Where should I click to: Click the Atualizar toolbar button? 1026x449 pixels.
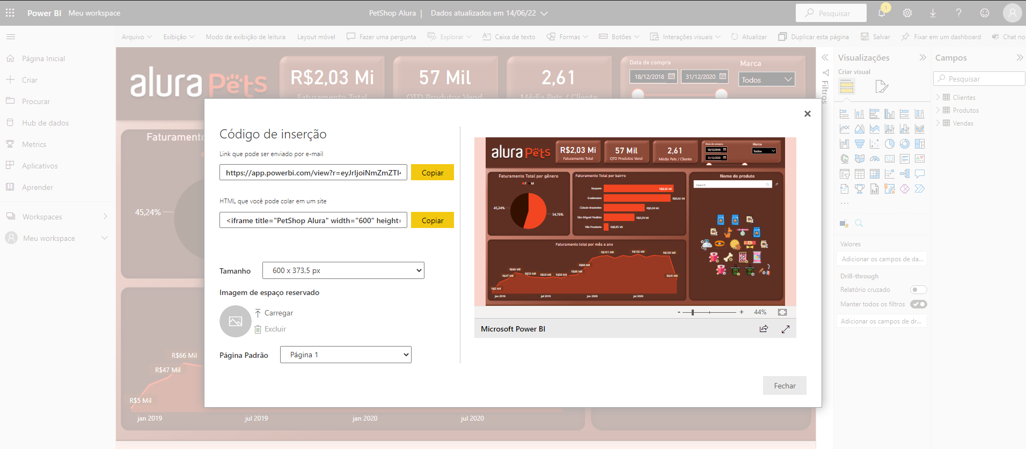point(749,37)
